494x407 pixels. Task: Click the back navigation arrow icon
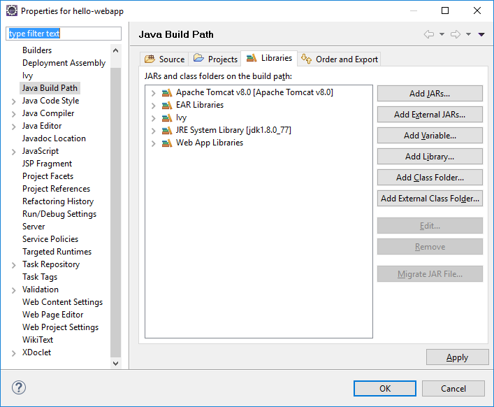coord(428,34)
